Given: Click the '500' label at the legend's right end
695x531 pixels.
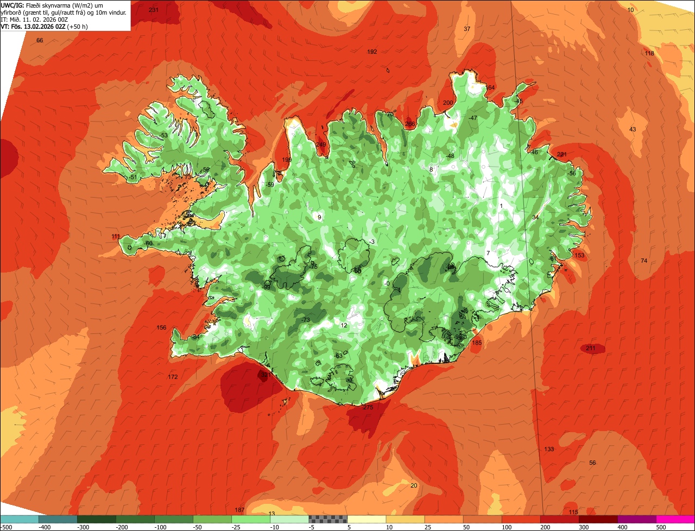Looking at the screenshot, I should [x=661, y=527].
